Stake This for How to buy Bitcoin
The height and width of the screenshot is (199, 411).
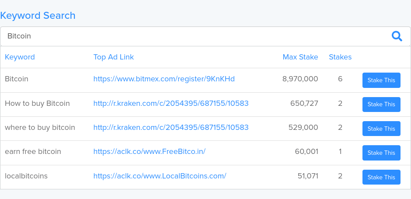(381, 105)
